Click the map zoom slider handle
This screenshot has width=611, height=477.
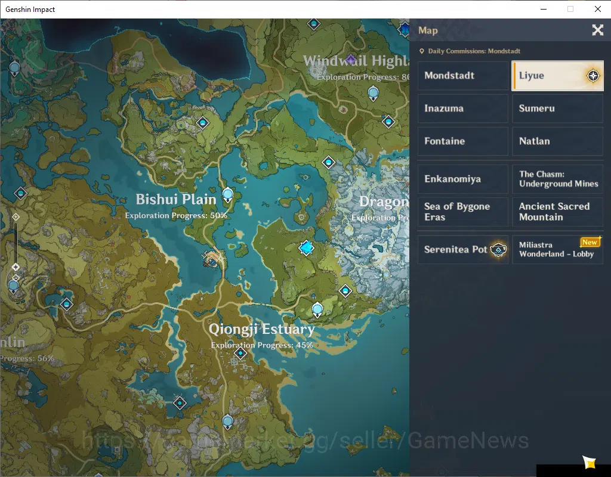16,267
